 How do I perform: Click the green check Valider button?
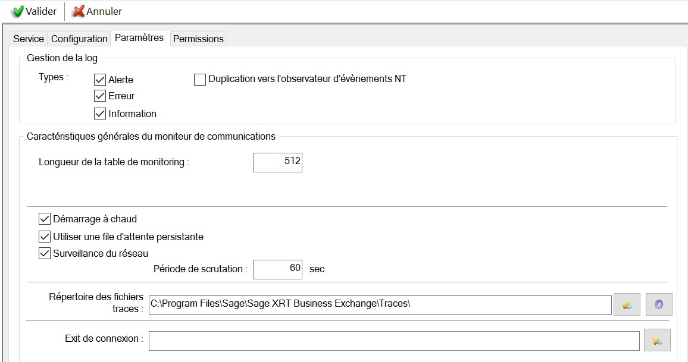(x=35, y=11)
